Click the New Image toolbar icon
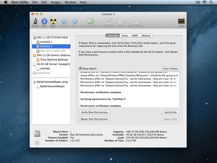 pyautogui.click(x=109, y=21)
